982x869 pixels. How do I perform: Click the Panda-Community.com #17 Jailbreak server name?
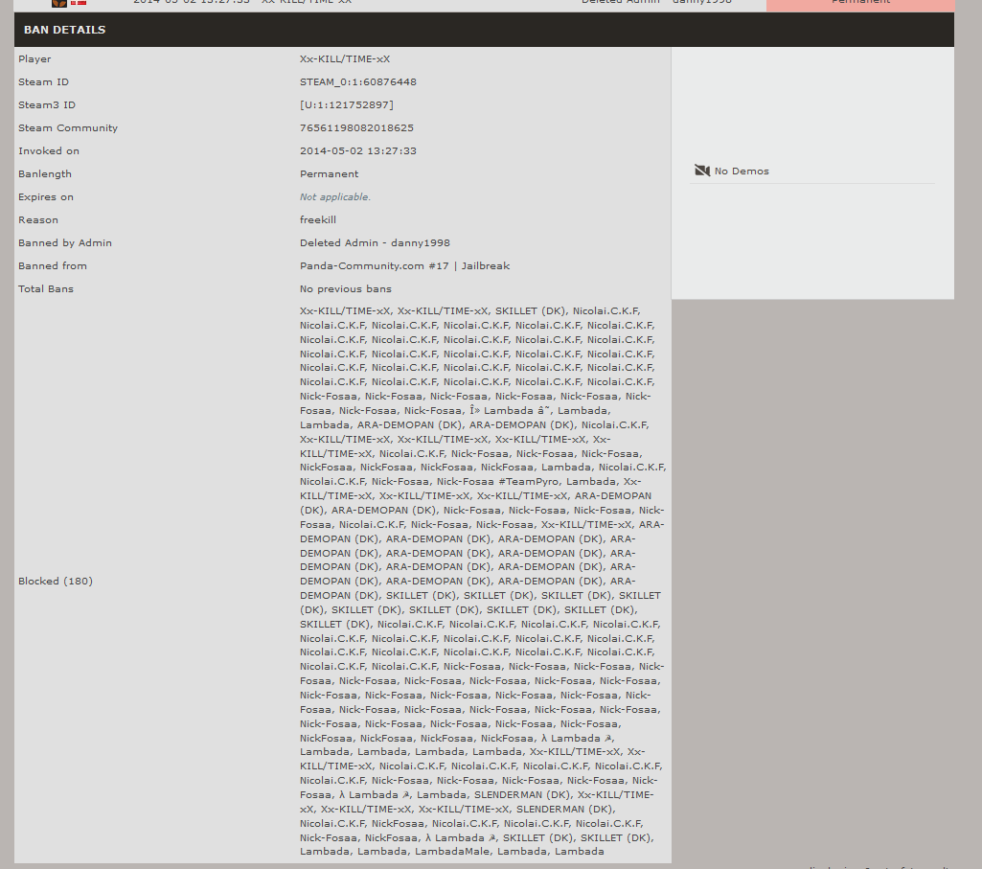pos(404,266)
